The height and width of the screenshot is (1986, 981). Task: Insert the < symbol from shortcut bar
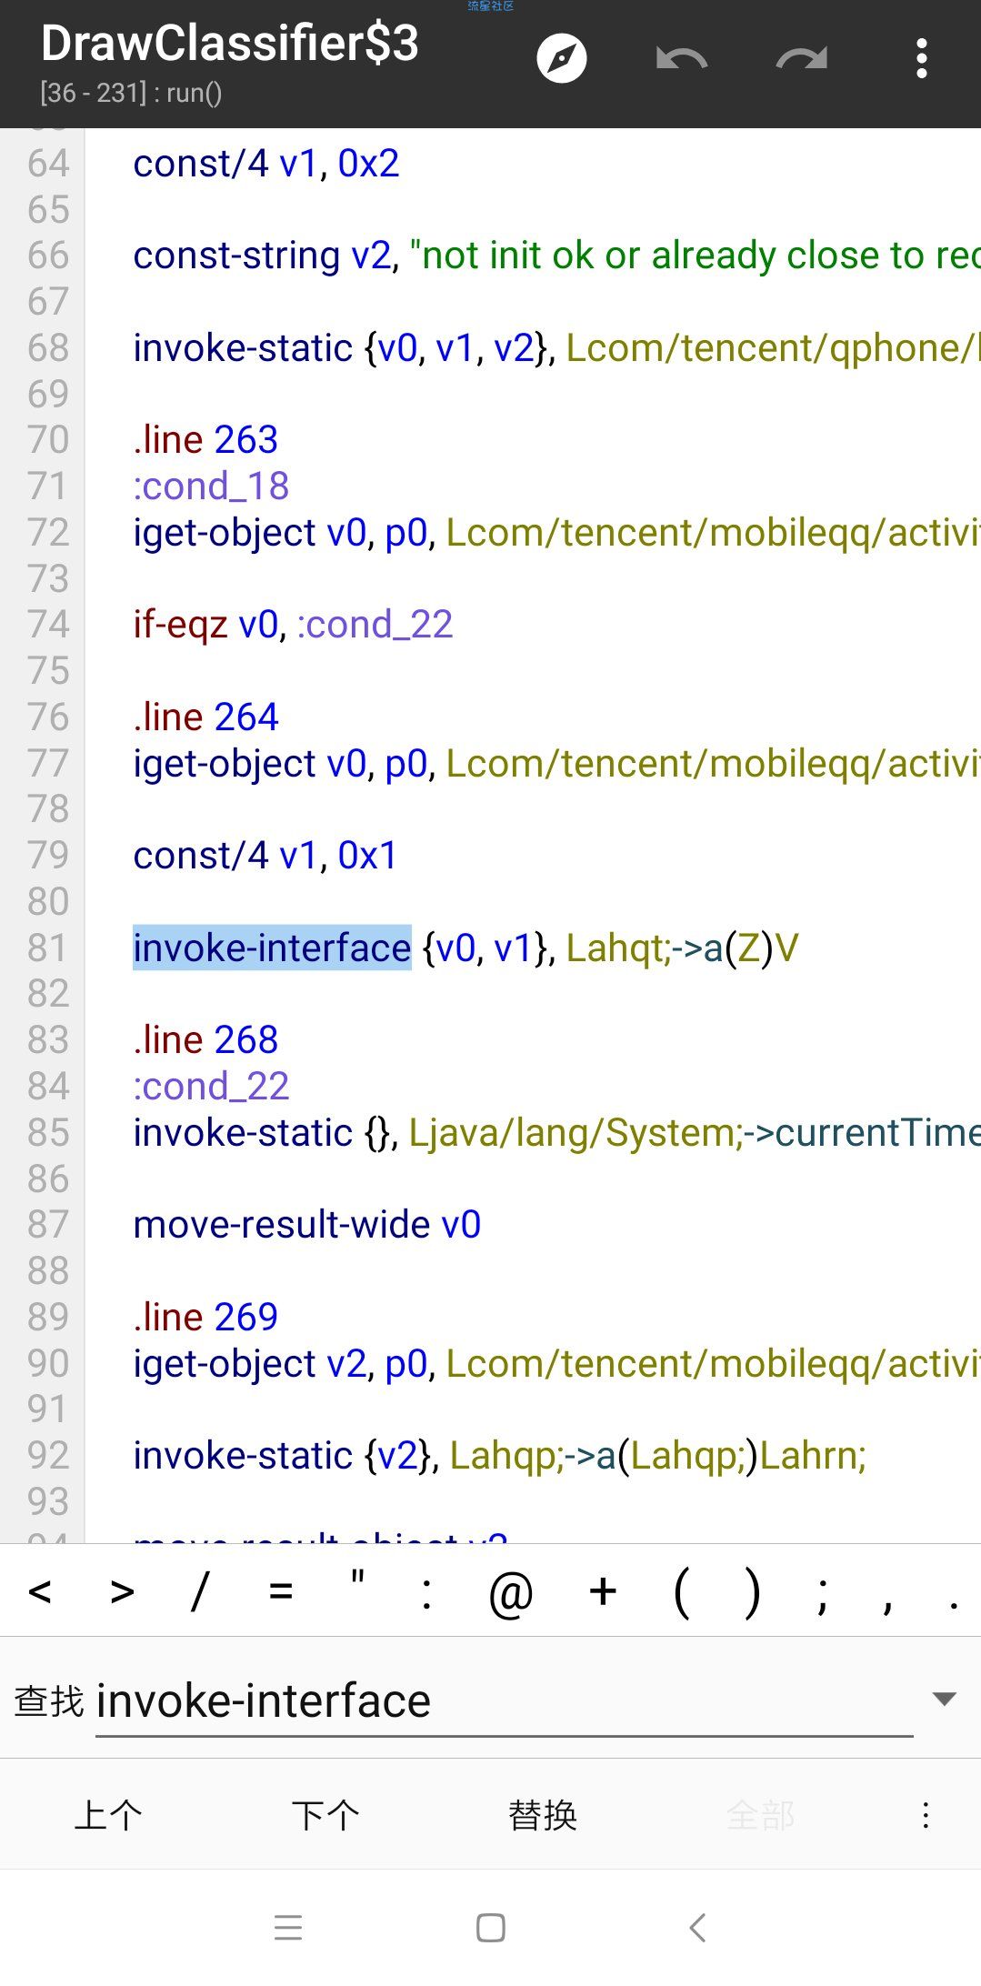[40, 1591]
